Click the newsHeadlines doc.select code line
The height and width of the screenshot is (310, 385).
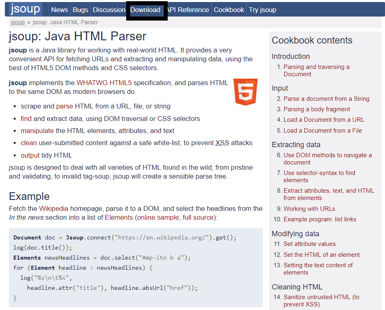(102, 258)
